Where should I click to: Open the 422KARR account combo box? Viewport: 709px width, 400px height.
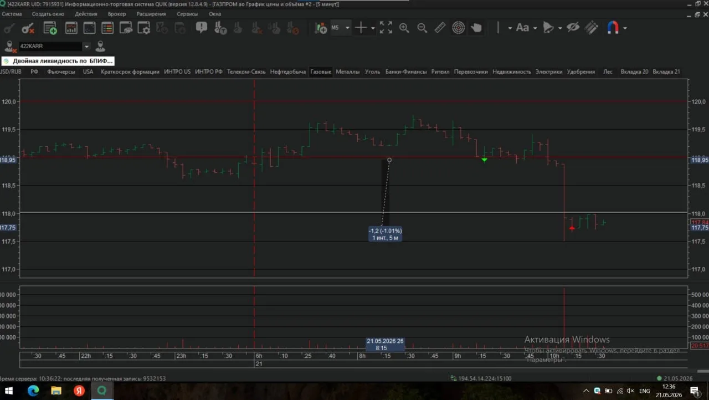(54, 47)
